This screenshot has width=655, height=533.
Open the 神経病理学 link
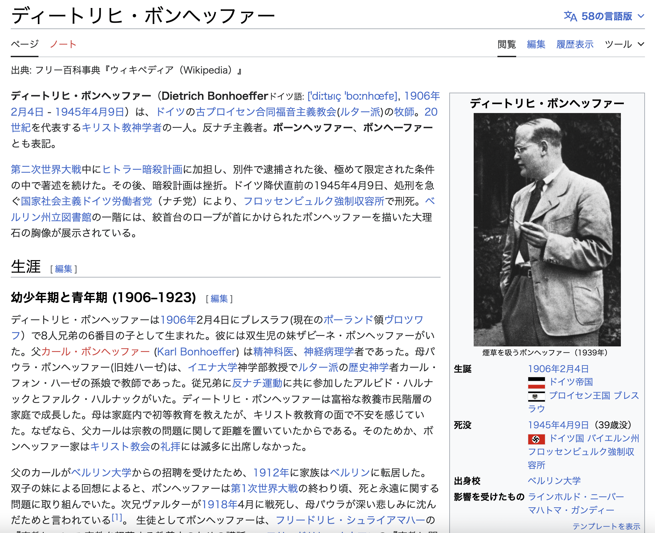(x=329, y=352)
